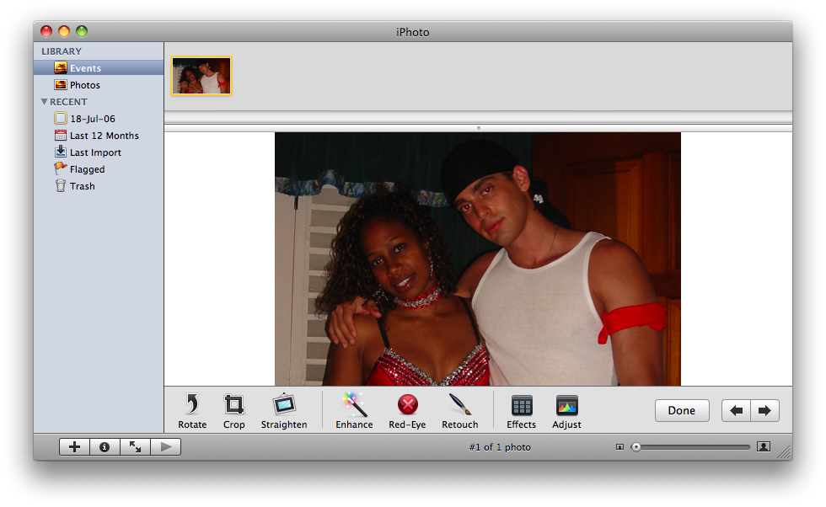Go to the previous photo arrow
Image resolution: width=826 pixels, height=507 pixels.
click(737, 411)
